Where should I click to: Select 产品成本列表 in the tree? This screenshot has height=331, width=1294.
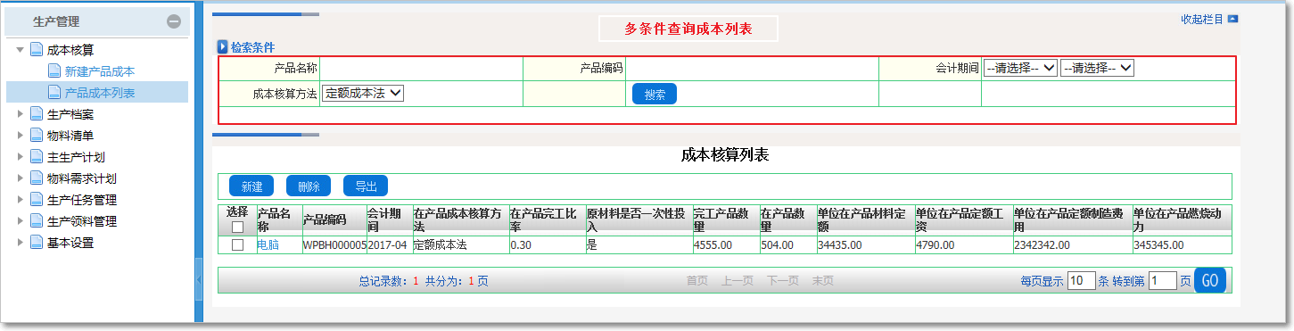click(100, 93)
